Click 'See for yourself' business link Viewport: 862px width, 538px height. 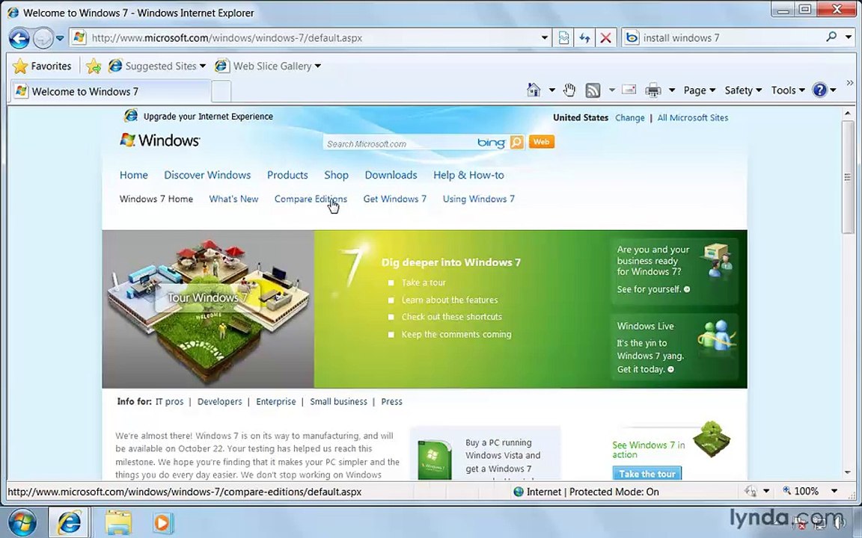653,289
